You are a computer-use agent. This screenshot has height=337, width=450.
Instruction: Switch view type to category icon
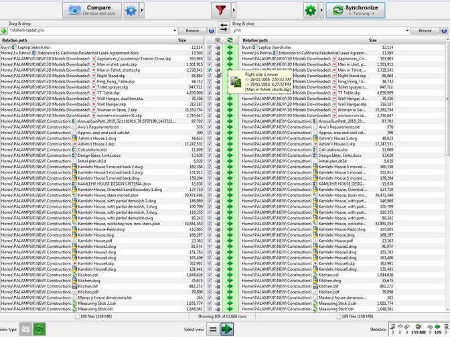point(26,329)
